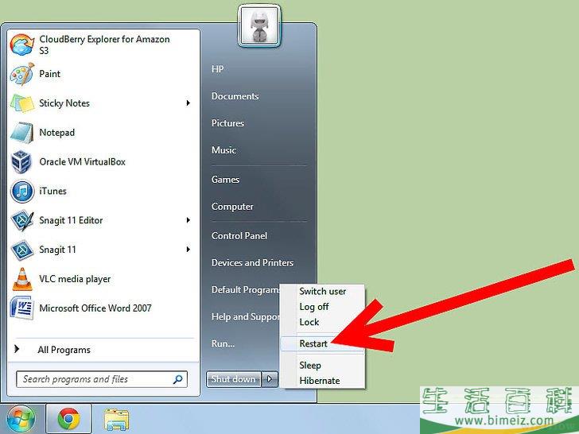Click the Snagit 11 Editor icon
The width and height of the screenshot is (579, 434).
[x=22, y=220]
